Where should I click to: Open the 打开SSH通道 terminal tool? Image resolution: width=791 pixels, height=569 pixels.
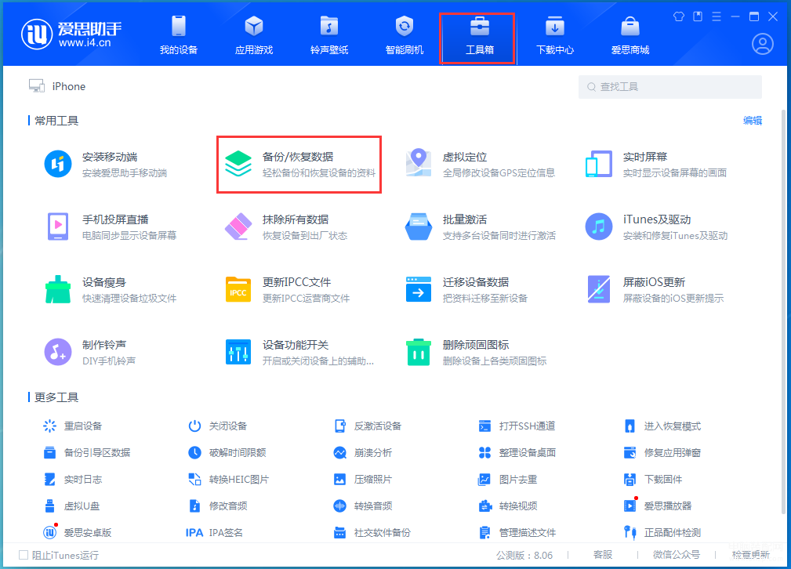[517, 426]
